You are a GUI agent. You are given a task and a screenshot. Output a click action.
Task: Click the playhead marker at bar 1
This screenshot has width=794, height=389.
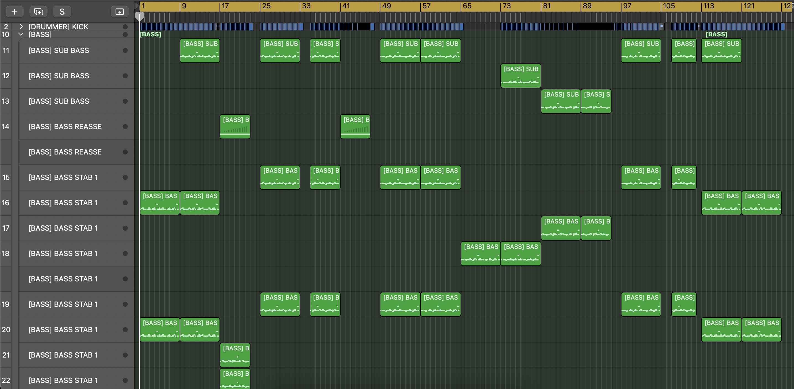point(140,17)
